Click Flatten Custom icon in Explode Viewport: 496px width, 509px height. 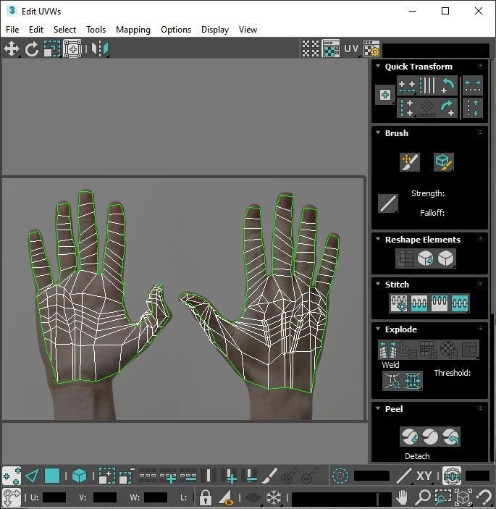(x=469, y=349)
